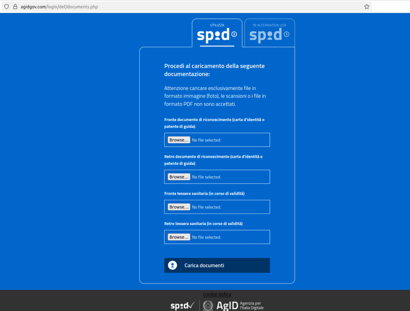The height and width of the screenshot is (311, 410).
Task: Click the padlock site security icon
Action: [x=15, y=6]
